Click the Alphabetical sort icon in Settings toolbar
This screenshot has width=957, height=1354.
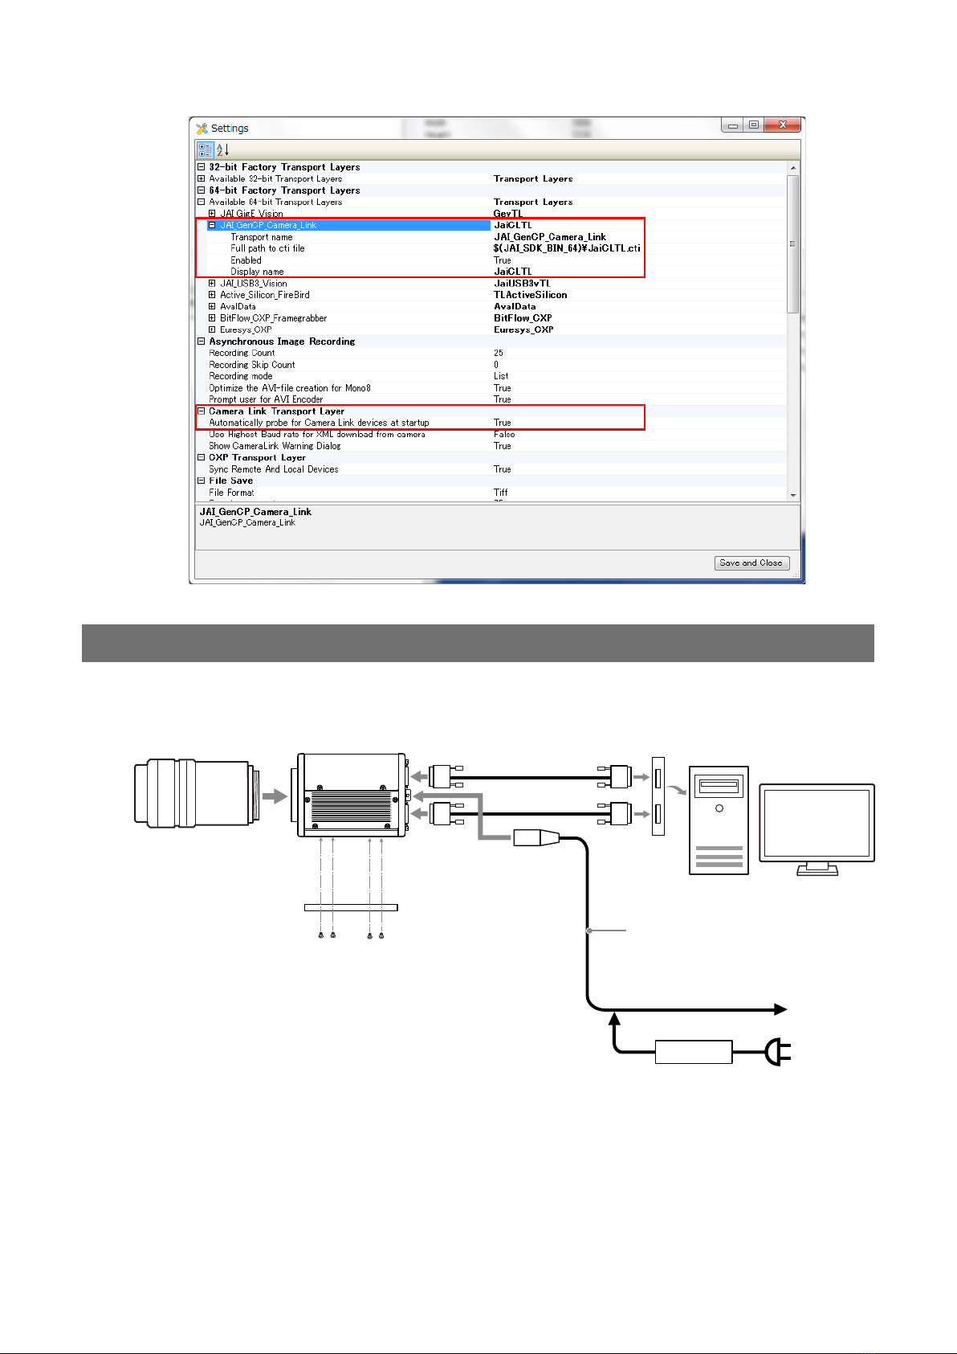click(222, 150)
